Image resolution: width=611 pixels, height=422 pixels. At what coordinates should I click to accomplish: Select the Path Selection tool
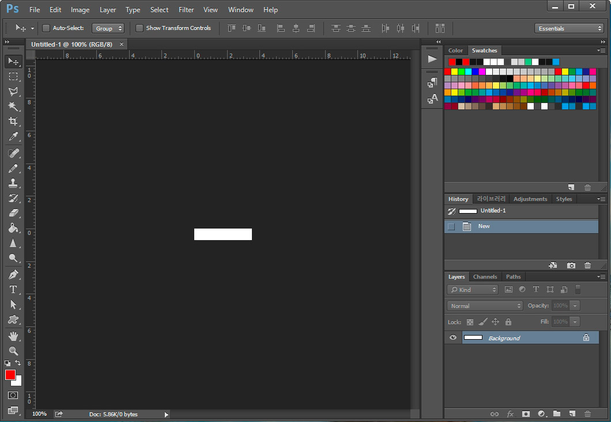coord(13,305)
